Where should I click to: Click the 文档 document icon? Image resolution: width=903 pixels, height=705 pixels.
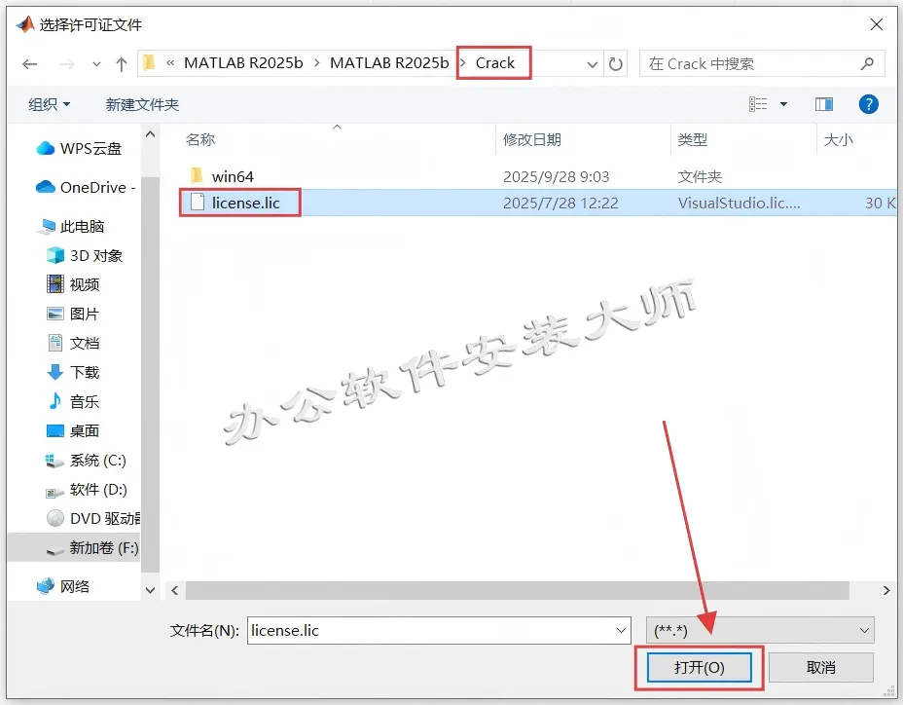click(x=55, y=343)
